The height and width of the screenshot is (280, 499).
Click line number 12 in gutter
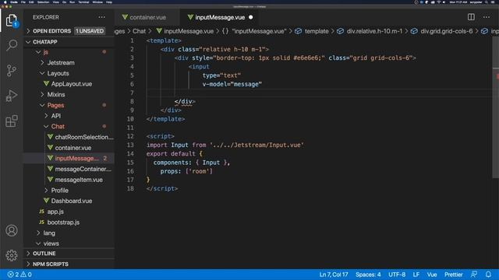[130, 137]
